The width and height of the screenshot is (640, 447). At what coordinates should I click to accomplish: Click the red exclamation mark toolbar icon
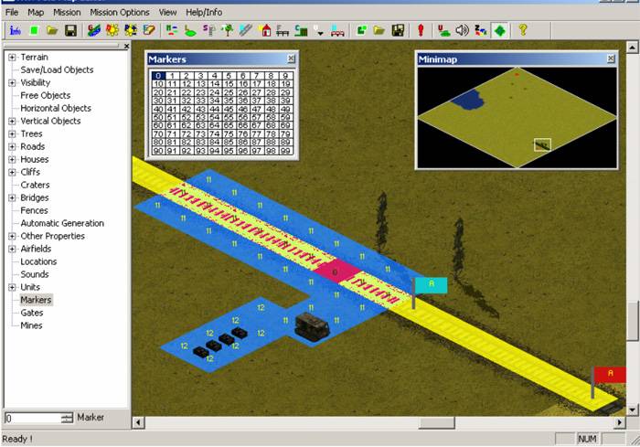(421, 30)
